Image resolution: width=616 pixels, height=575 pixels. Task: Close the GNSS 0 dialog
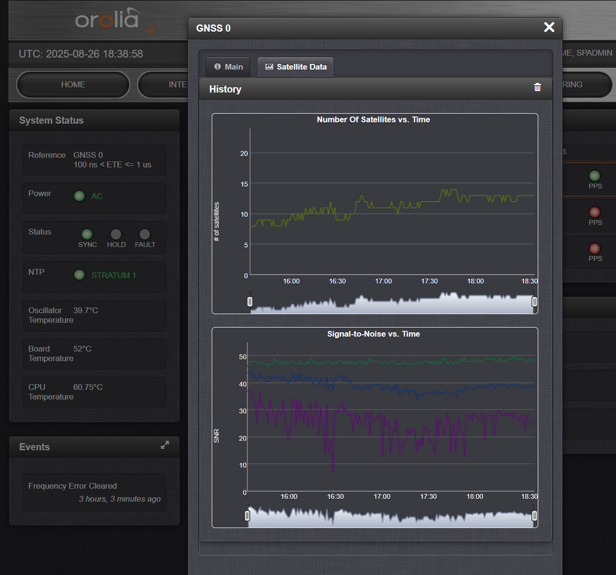pos(549,27)
